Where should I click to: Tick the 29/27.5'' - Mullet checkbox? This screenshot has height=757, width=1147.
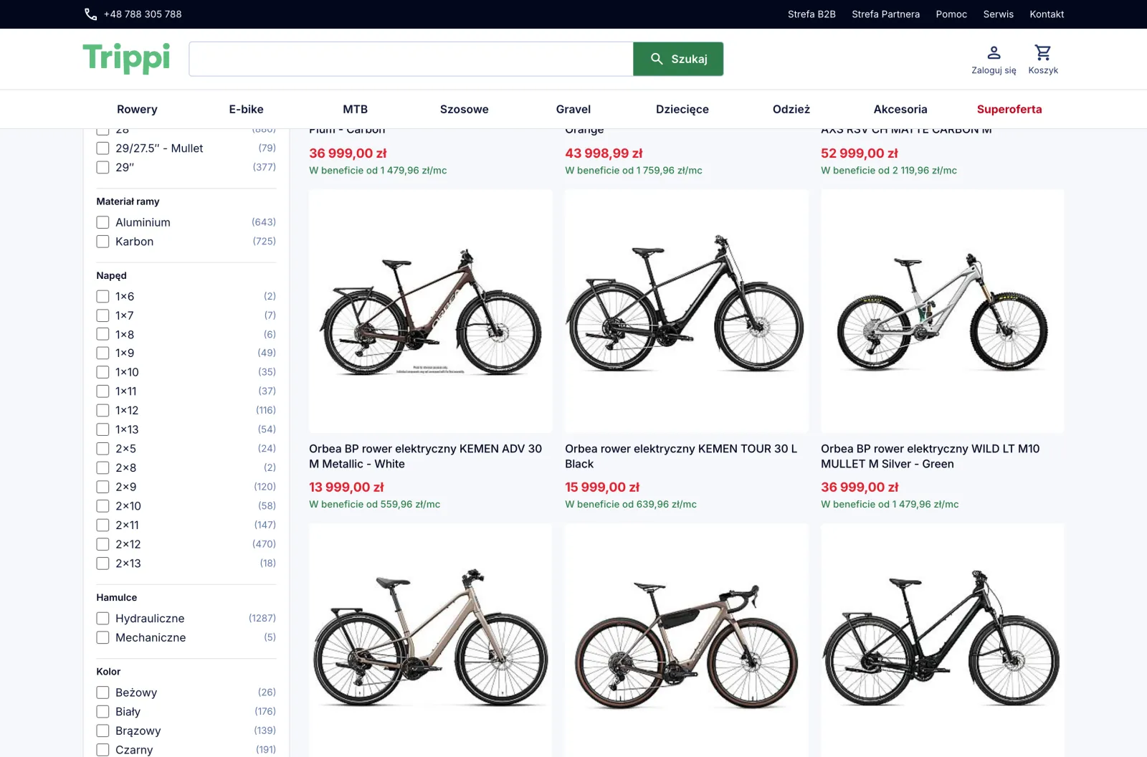click(103, 148)
